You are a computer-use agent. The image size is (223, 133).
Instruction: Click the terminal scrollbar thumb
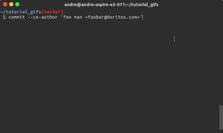221,117
